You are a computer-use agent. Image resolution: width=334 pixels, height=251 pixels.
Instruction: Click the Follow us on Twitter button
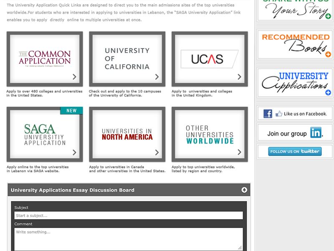click(295, 151)
